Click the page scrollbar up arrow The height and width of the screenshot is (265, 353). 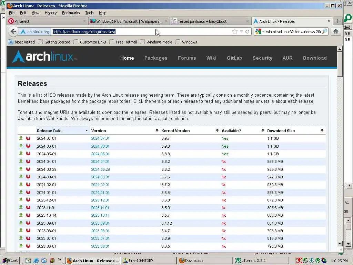340,49
